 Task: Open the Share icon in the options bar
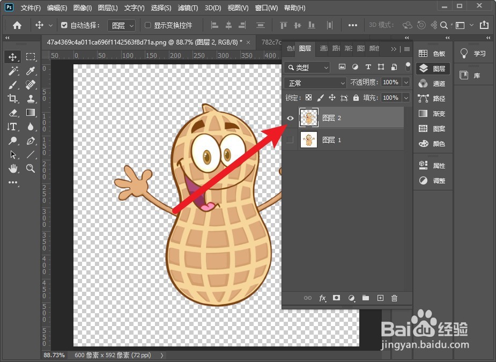pos(484,25)
